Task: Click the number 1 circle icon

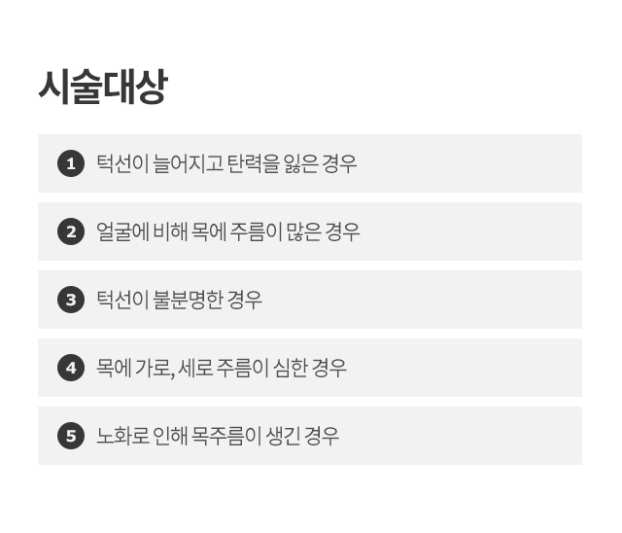Action: pos(71,163)
